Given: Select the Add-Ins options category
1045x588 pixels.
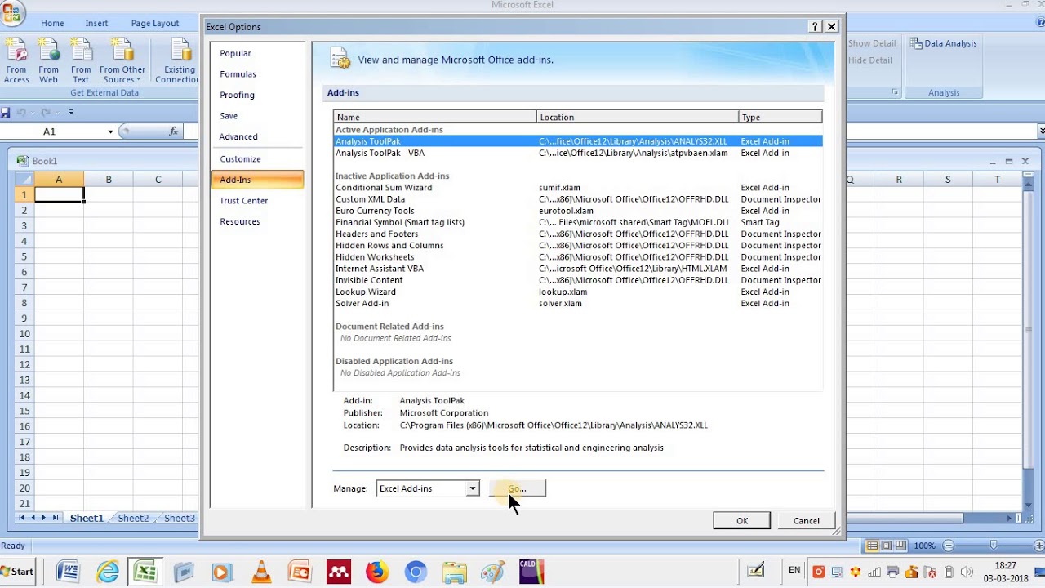Looking at the screenshot, I should point(257,180).
